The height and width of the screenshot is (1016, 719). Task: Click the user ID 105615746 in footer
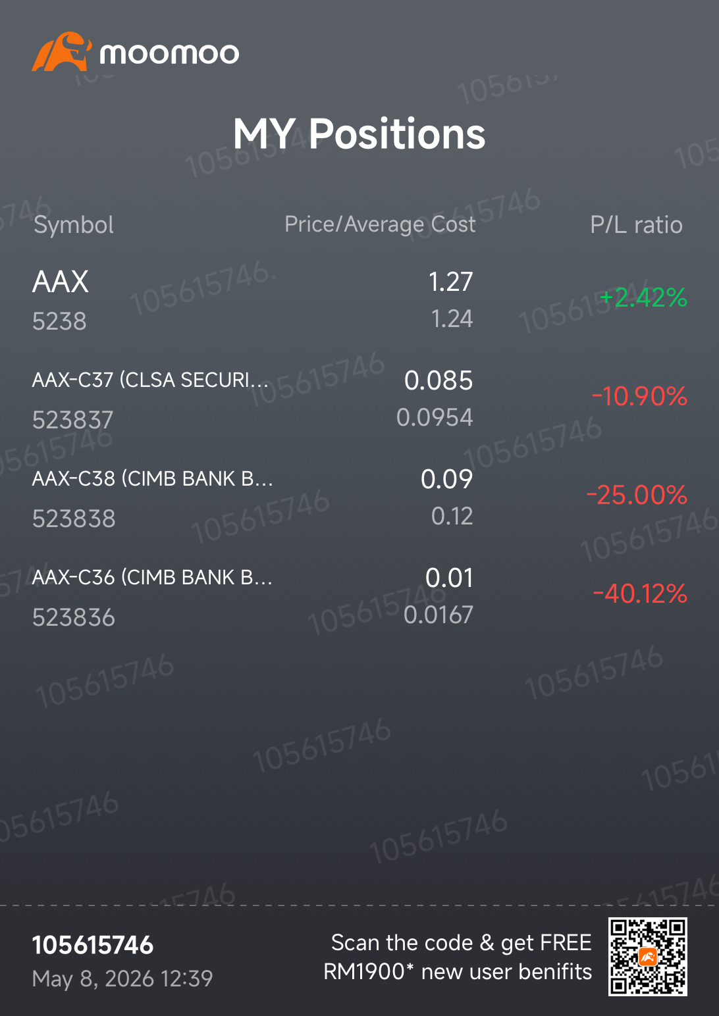pyautogui.click(x=93, y=946)
